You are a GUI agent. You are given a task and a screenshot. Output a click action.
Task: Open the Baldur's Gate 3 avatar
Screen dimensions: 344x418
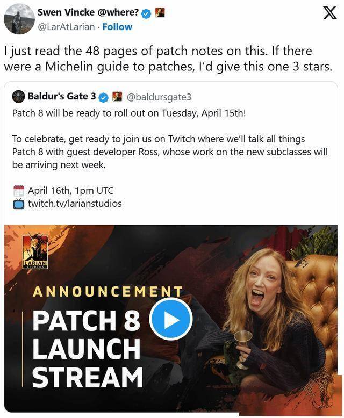18,96
